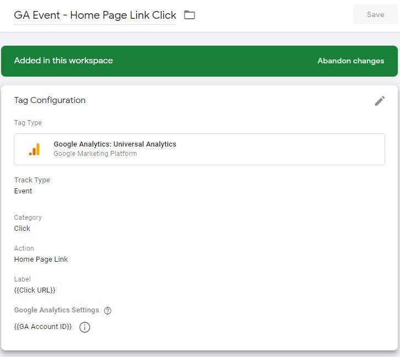Screen dimensions: 400x357
Task: Click the Category value Click
Action: tap(22, 229)
